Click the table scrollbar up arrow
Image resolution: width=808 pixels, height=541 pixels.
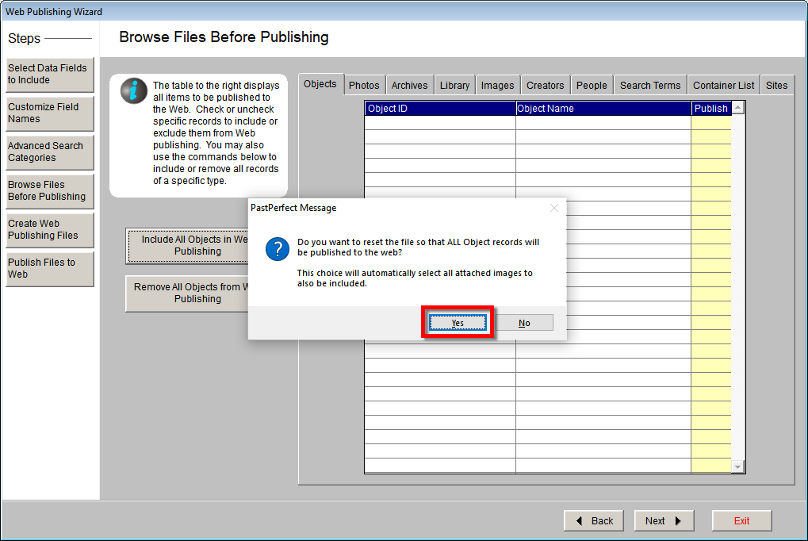point(738,108)
